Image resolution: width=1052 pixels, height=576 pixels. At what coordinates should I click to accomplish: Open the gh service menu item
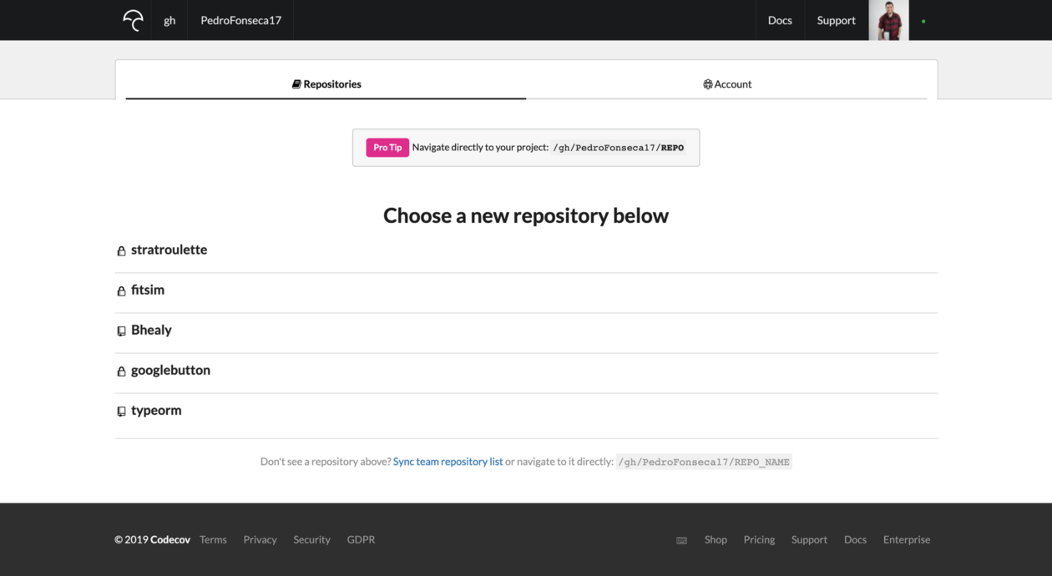[x=169, y=20]
